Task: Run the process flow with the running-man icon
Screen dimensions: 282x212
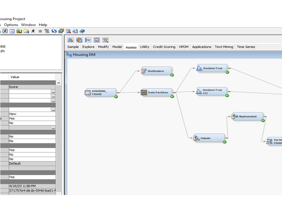Action: point(33,31)
